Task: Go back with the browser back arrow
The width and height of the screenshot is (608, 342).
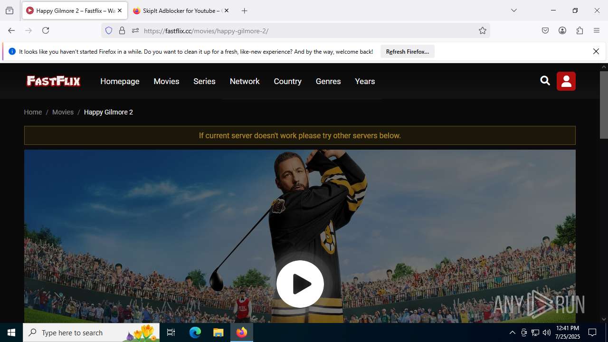Action: [x=11, y=30]
